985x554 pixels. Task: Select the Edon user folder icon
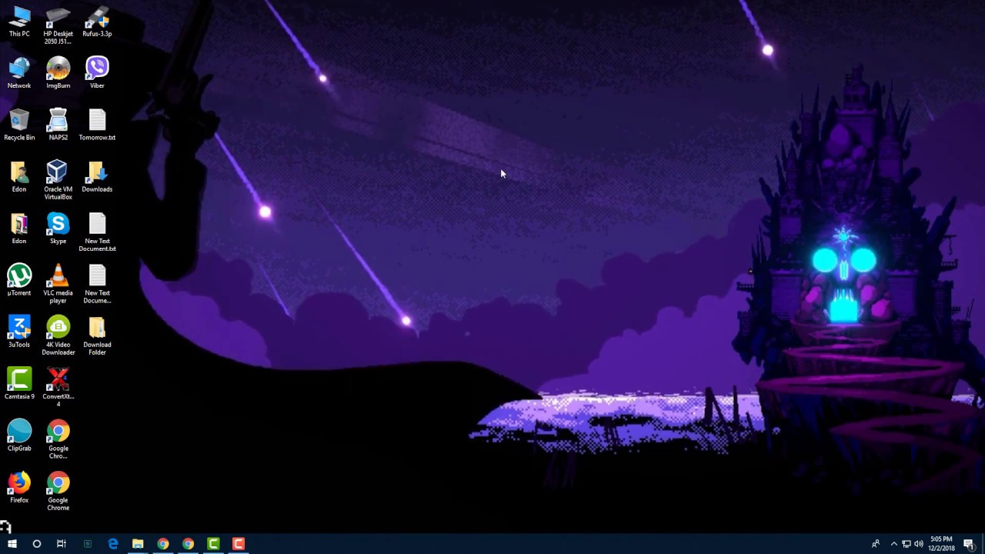coord(19,176)
